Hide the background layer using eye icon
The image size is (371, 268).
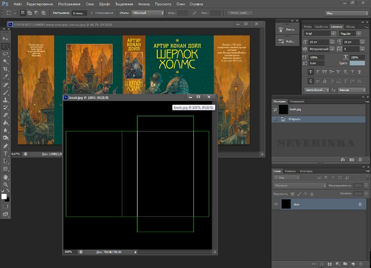pyautogui.click(x=276, y=204)
